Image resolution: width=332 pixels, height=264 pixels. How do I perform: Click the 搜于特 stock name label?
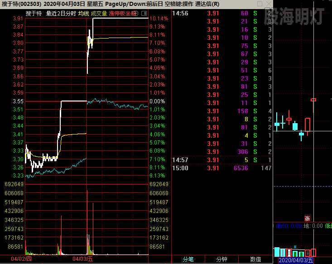(34, 14)
